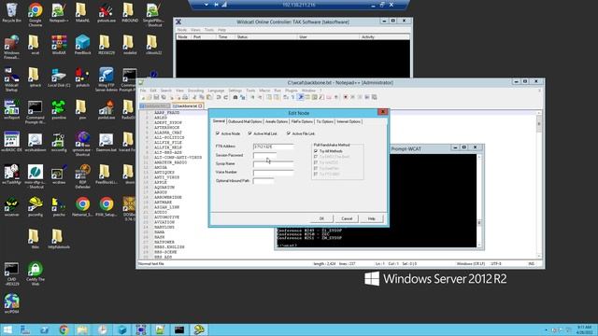The image size is (598, 336).
Task: Open the Encoding menu in Notepad++
Action: (x=195, y=91)
